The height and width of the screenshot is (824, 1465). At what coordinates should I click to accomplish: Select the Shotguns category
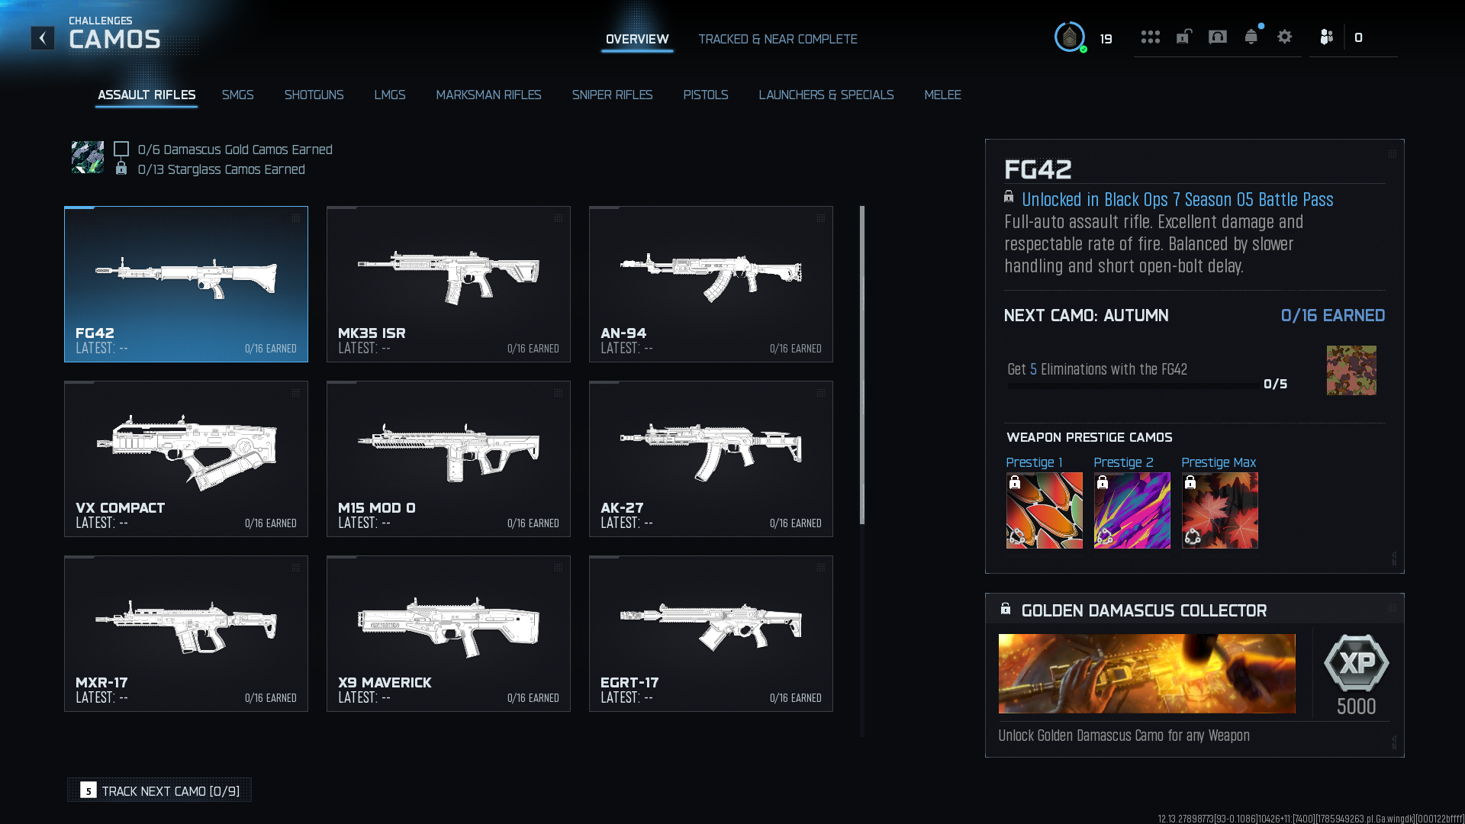coord(314,95)
